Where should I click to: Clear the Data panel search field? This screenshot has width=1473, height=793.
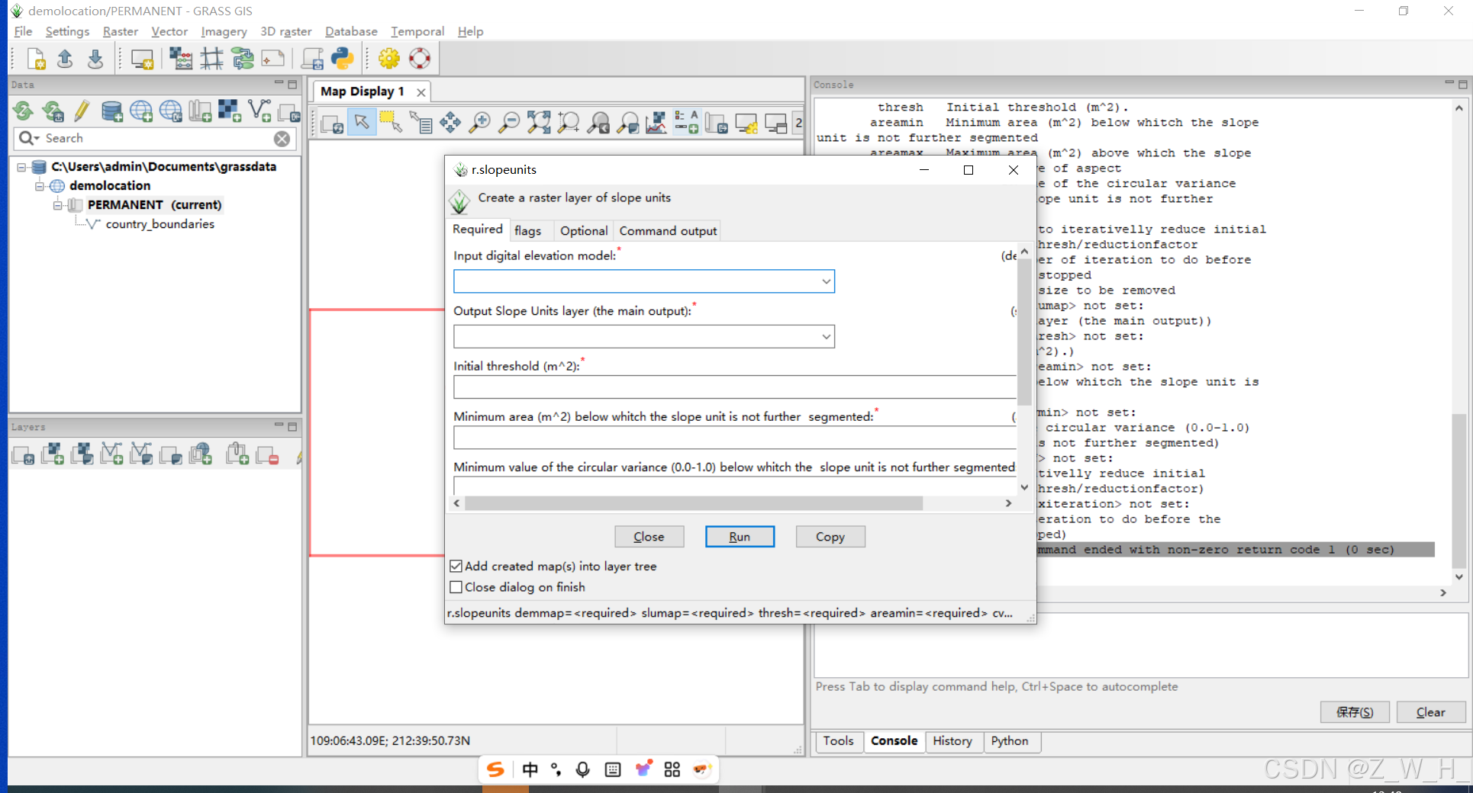(x=282, y=138)
